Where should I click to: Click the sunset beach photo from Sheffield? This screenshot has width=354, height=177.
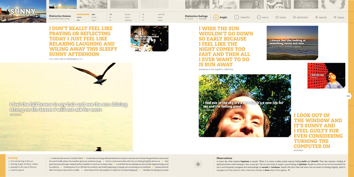point(292,43)
